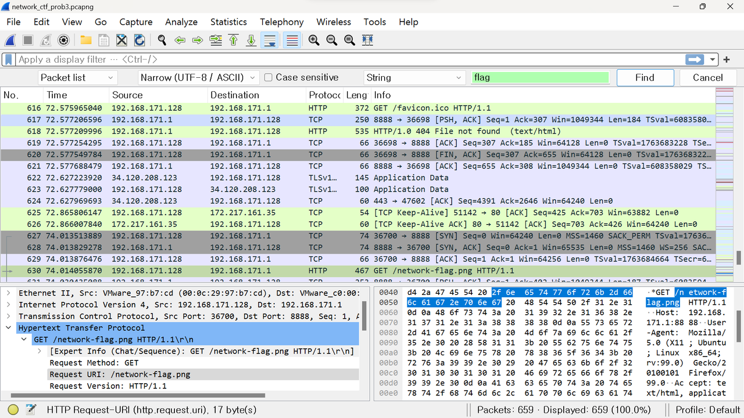Click the restart capture icon

pos(46,40)
